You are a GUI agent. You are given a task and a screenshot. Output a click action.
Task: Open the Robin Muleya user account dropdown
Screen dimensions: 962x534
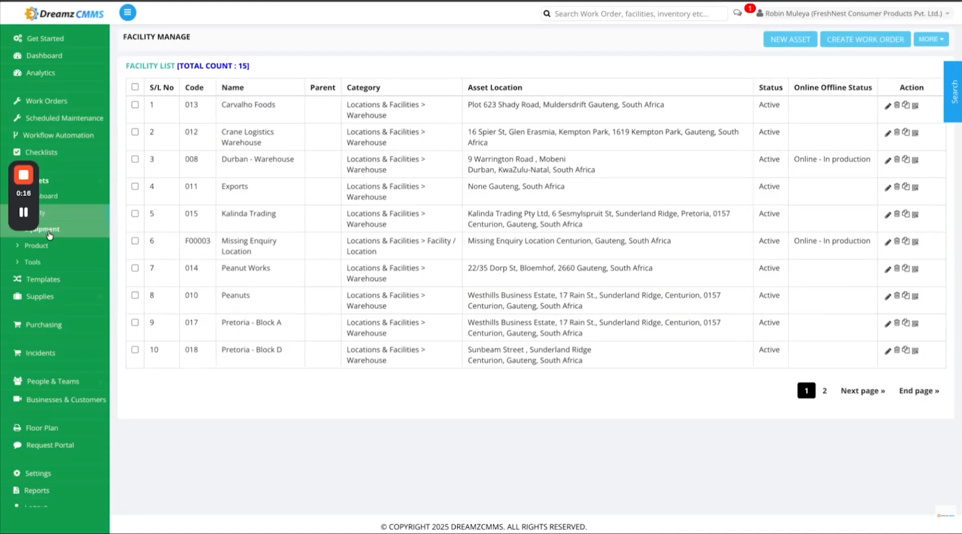(x=853, y=14)
